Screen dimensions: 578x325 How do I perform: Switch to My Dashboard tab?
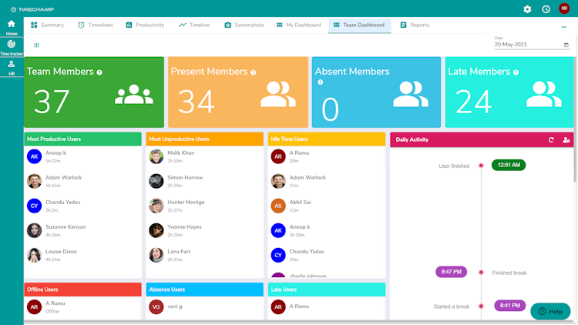coord(298,25)
